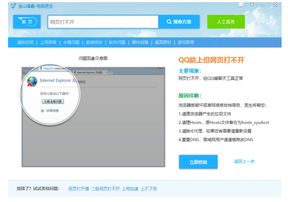Open the 二级网页打不开 similar problem link

point(105,188)
